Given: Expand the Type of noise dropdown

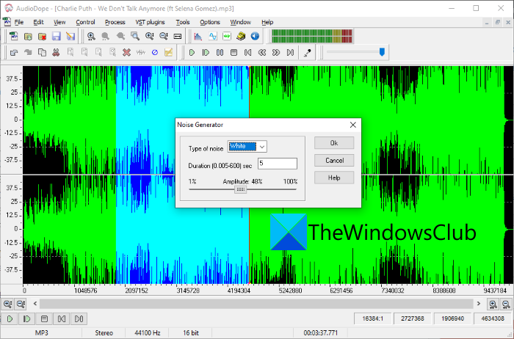Looking at the screenshot, I should 262,147.
